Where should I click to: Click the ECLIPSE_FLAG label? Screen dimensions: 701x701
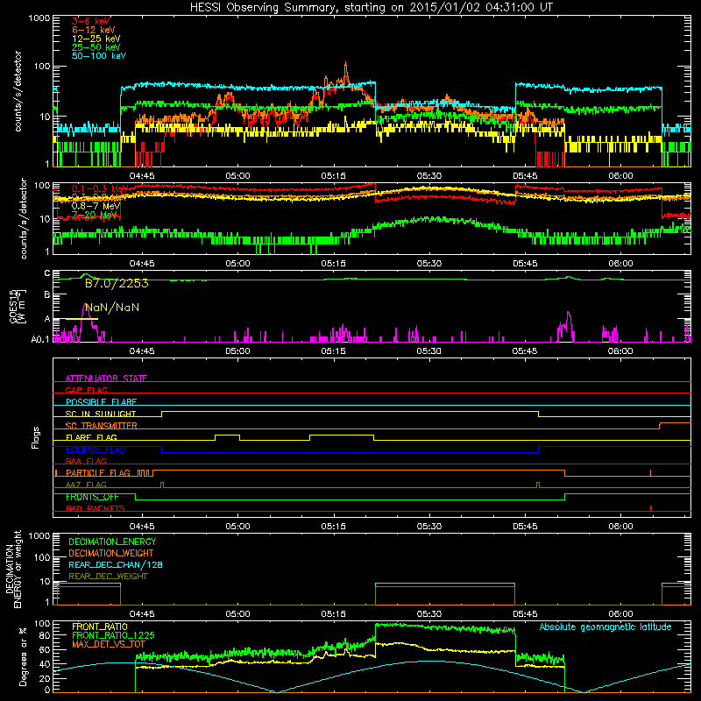click(96, 450)
